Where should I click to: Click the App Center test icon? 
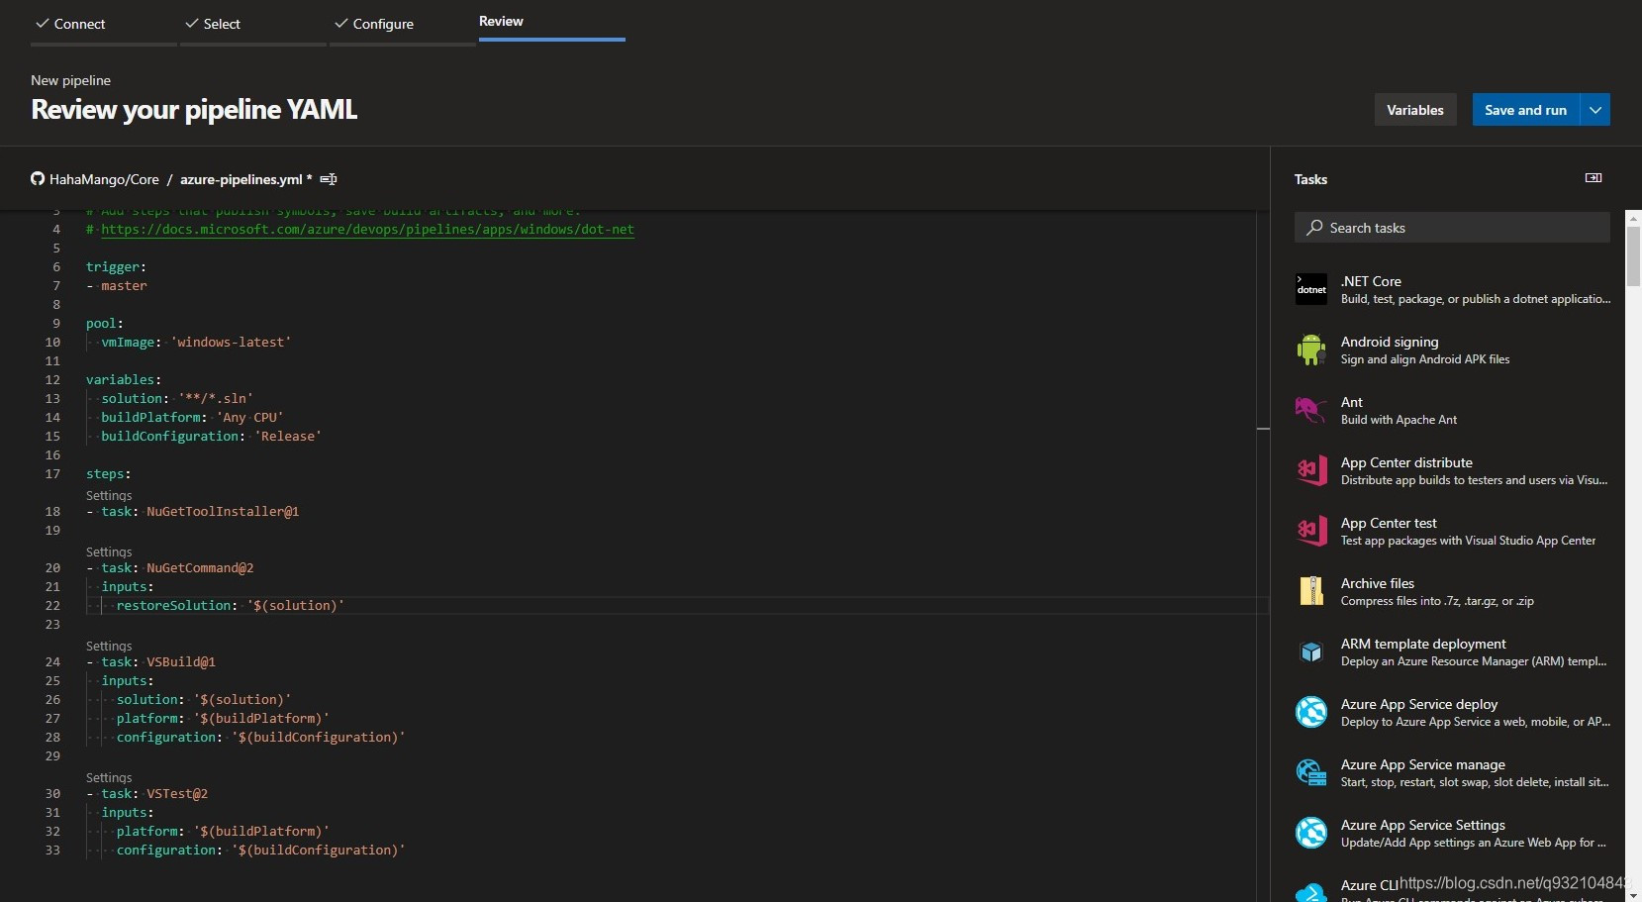(x=1311, y=531)
